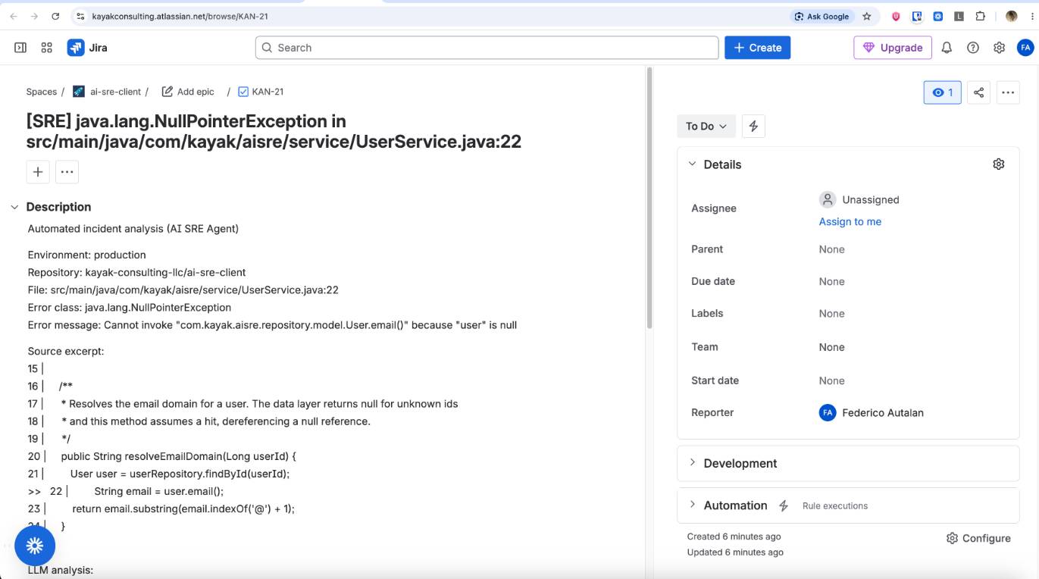Viewport: 1039px width, 579px height.
Task: Set Start date field showing None
Action: tap(832, 381)
